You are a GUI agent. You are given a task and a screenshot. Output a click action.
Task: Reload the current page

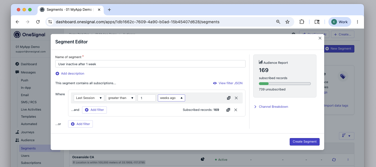tap(38, 22)
